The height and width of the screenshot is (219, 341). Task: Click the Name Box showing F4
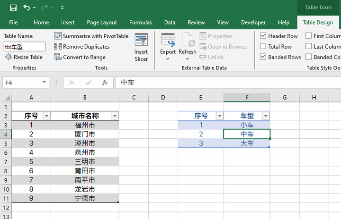pyautogui.click(x=22, y=83)
